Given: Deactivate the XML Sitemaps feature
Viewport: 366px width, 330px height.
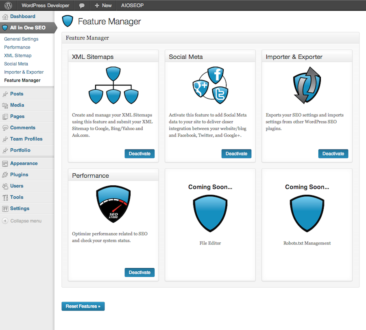Looking at the screenshot, I should pyautogui.click(x=139, y=154).
